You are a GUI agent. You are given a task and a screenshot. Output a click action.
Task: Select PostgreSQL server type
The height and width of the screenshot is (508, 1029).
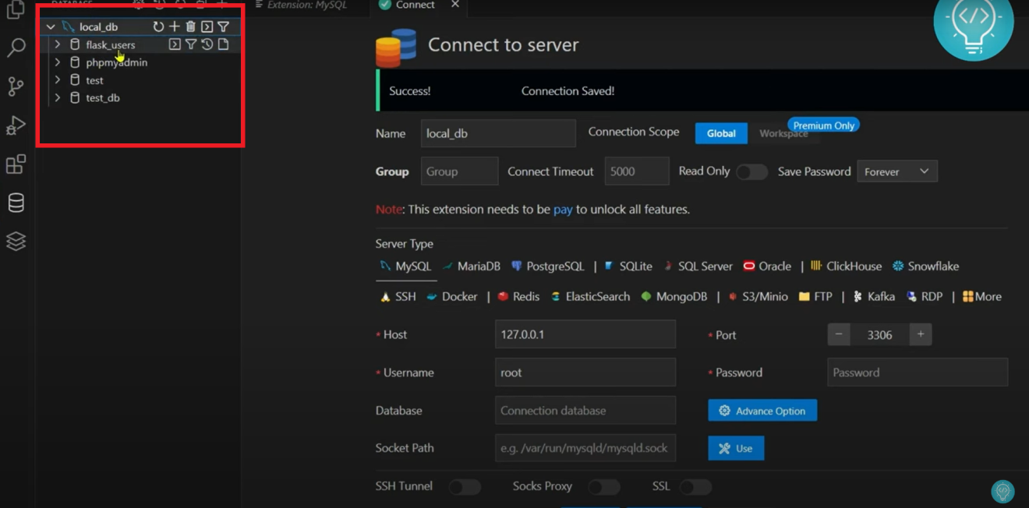coord(547,266)
